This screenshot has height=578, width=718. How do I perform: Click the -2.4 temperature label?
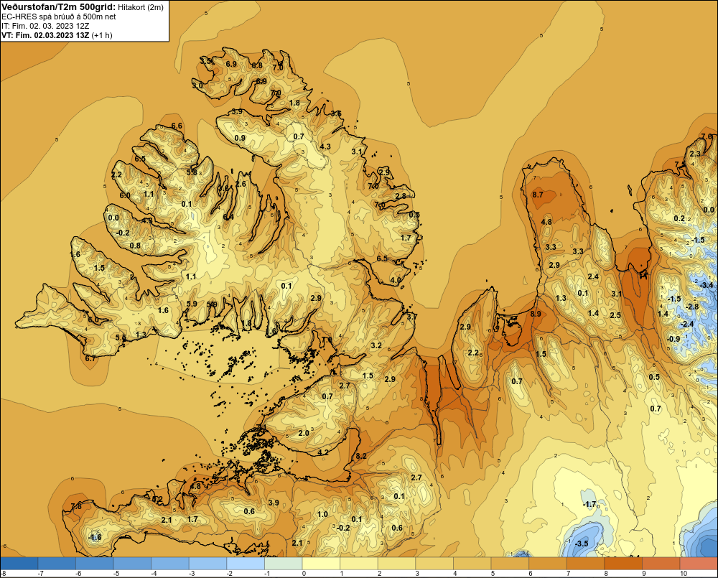[687, 324]
